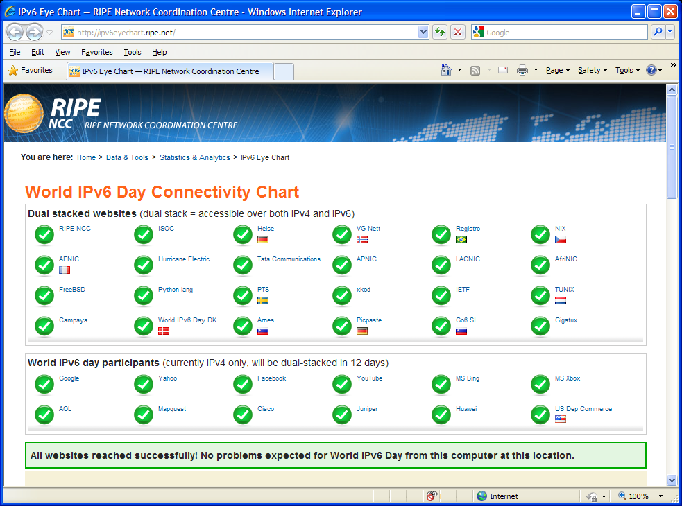Open the Help question mark icon

651,70
